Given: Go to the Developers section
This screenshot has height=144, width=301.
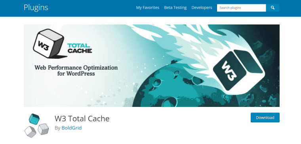Looking at the screenshot, I should [202, 7].
